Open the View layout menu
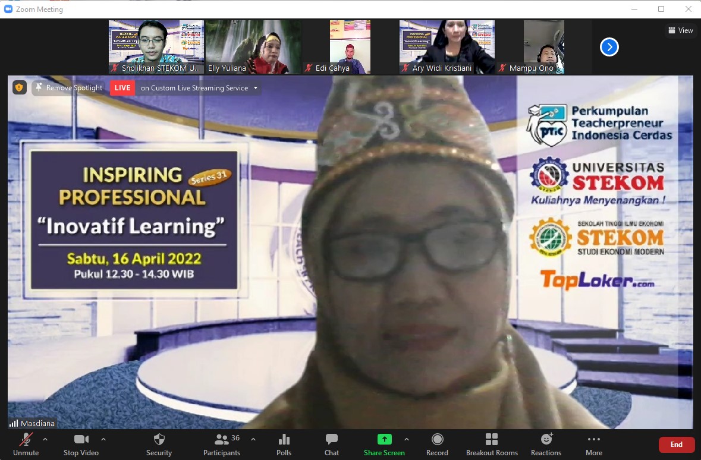701x460 pixels. click(680, 30)
